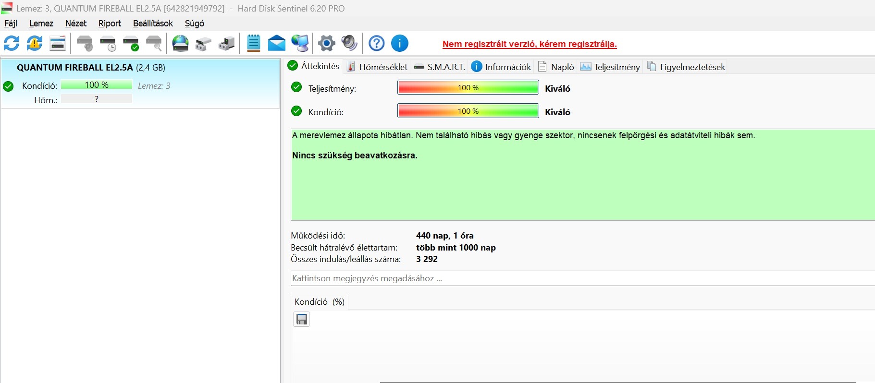Viewport: 875px width, 383px height.
Task: Click green check icon beside main Kondíció label
Action: (296, 111)
